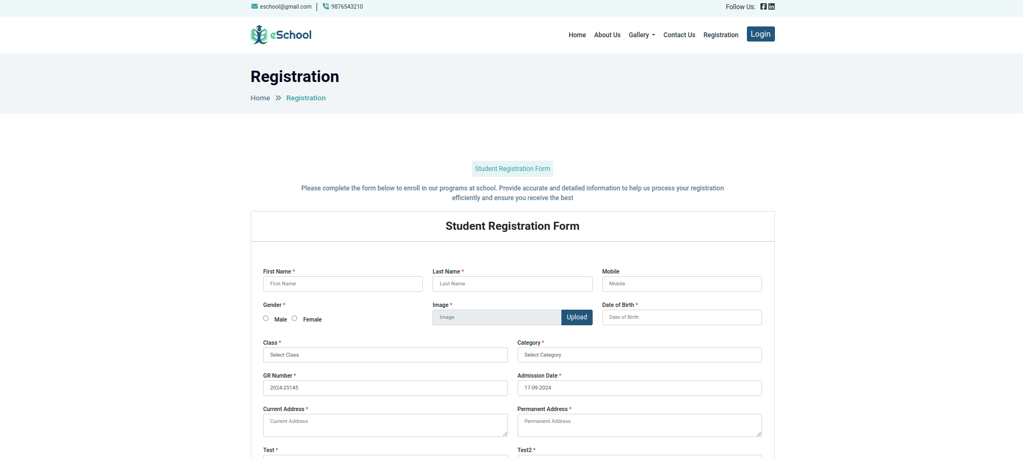Open the Select Category dropdown
This screenshot has width=1023, height=458.
(640, 355)
